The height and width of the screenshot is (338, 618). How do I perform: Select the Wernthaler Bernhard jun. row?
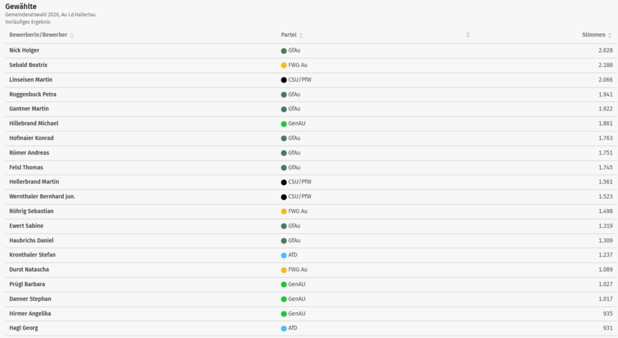click(x=42, y=197)
